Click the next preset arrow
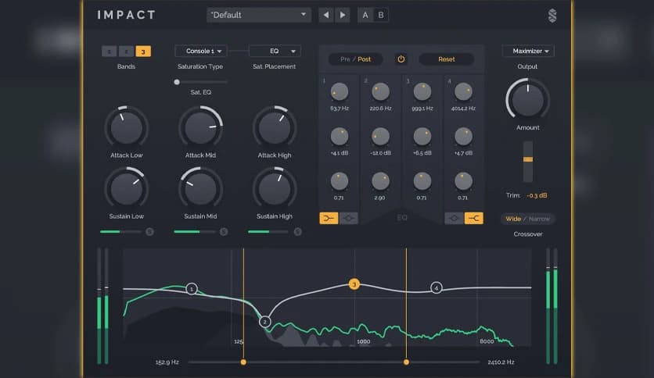 [343, 15]
